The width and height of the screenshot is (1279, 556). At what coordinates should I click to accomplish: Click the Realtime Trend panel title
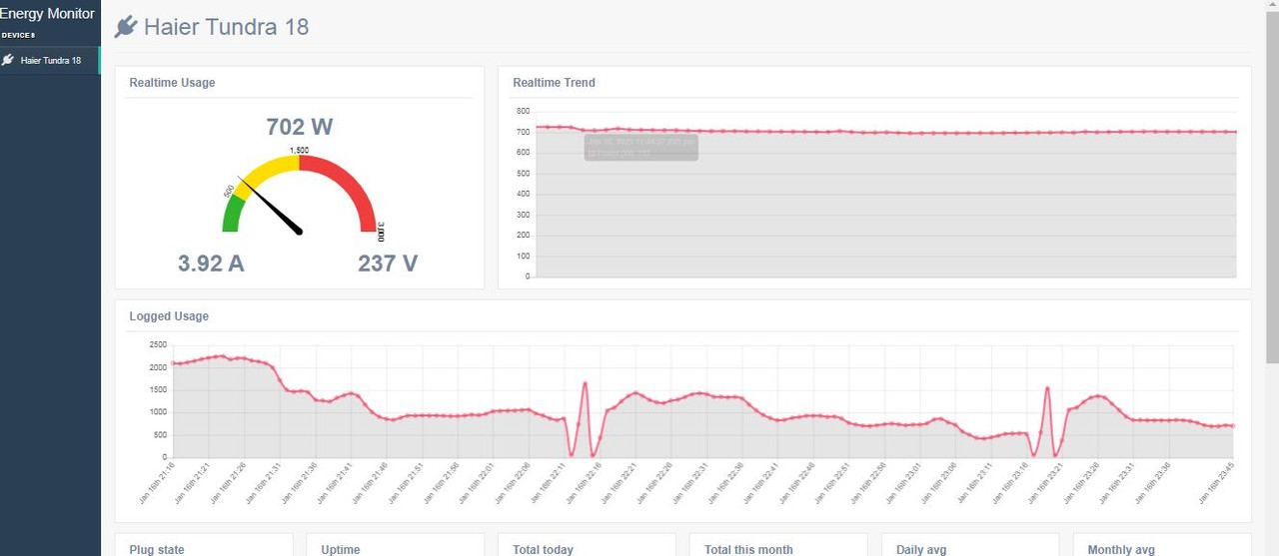(x=554, y=83)
